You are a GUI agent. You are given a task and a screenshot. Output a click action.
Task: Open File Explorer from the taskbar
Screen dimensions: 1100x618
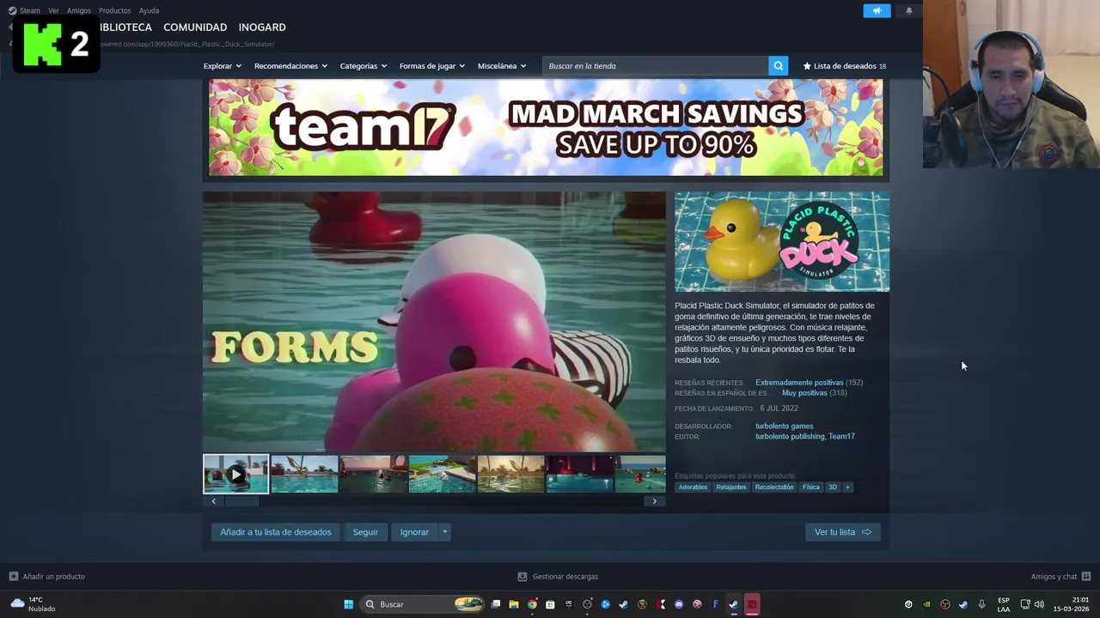(514, 604)
